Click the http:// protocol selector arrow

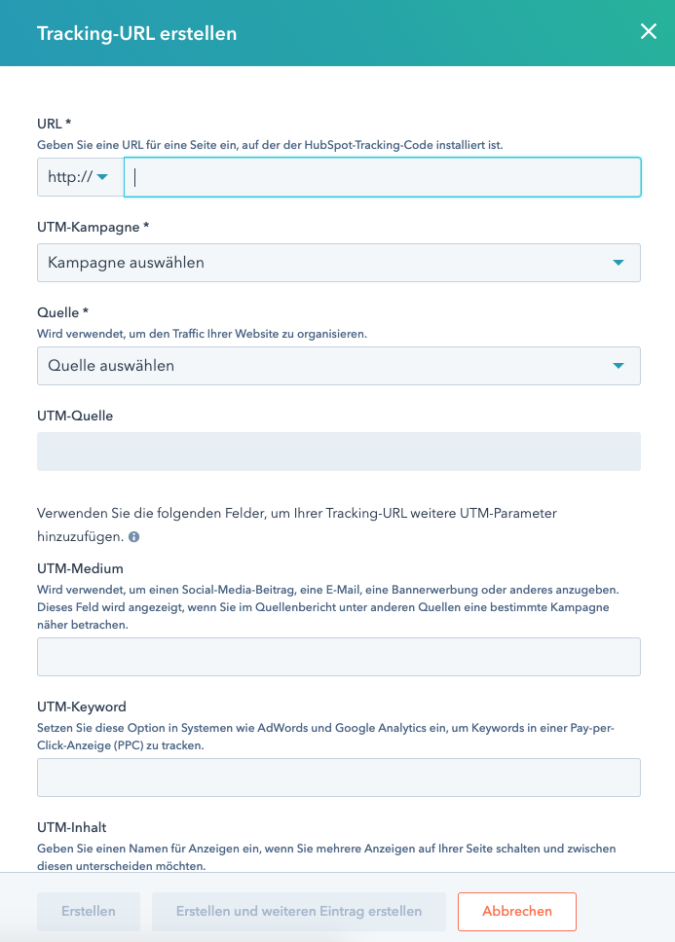point(102,177)
